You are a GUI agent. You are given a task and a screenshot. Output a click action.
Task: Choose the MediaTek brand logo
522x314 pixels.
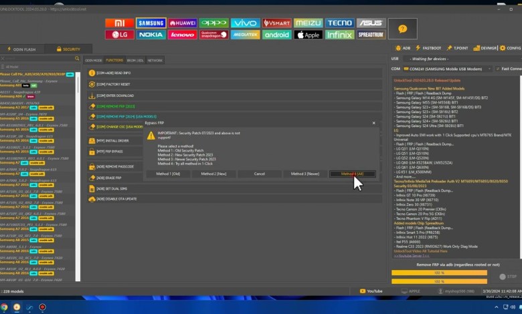[246, 35]
